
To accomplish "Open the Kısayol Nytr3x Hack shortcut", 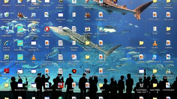I will (x=87, y=71).
